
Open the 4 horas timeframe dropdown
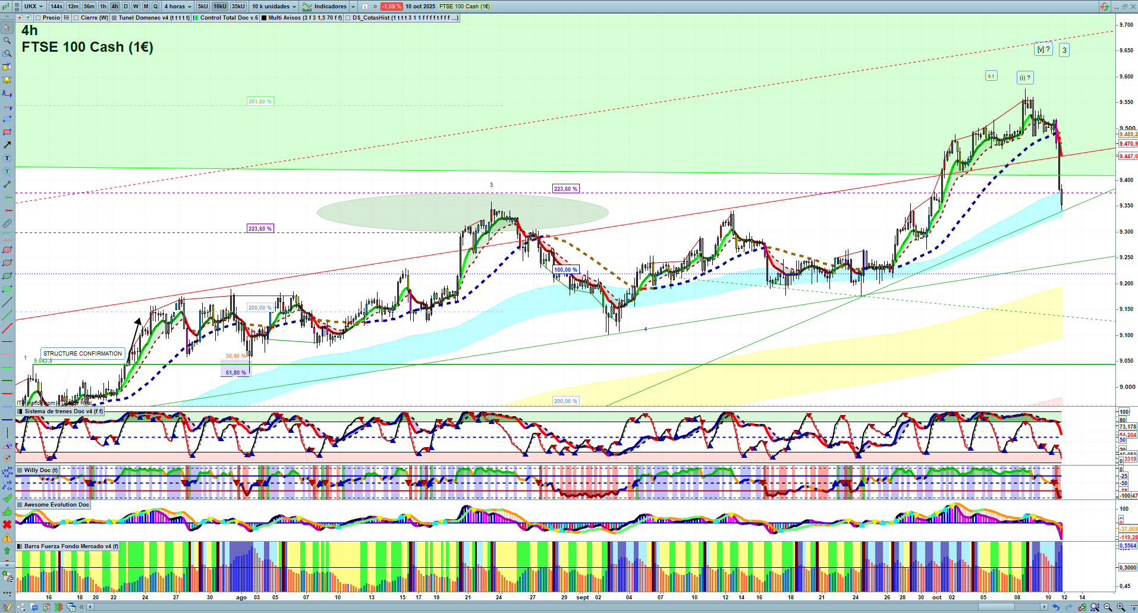click(178, 7)
